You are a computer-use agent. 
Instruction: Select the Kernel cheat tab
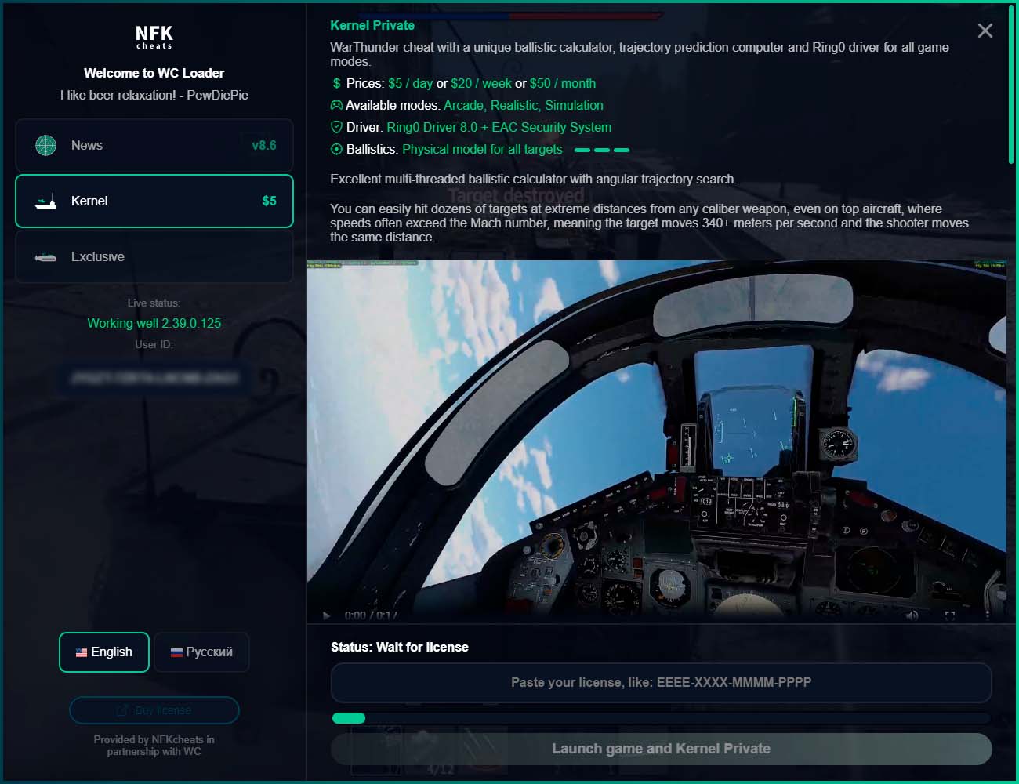[x=154, y=201]
